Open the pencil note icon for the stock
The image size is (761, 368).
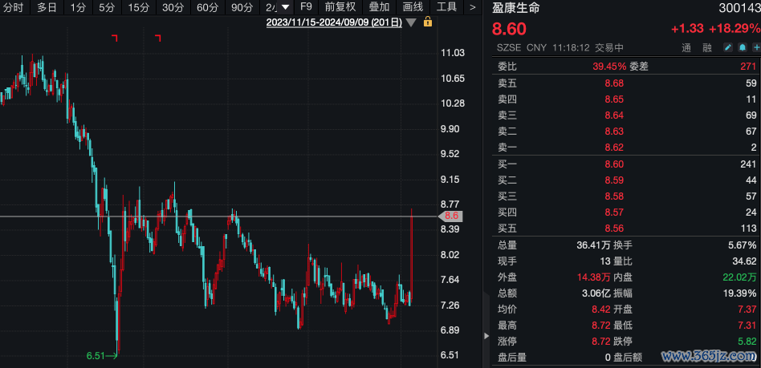pyautogui.click(x=728, y=47)
